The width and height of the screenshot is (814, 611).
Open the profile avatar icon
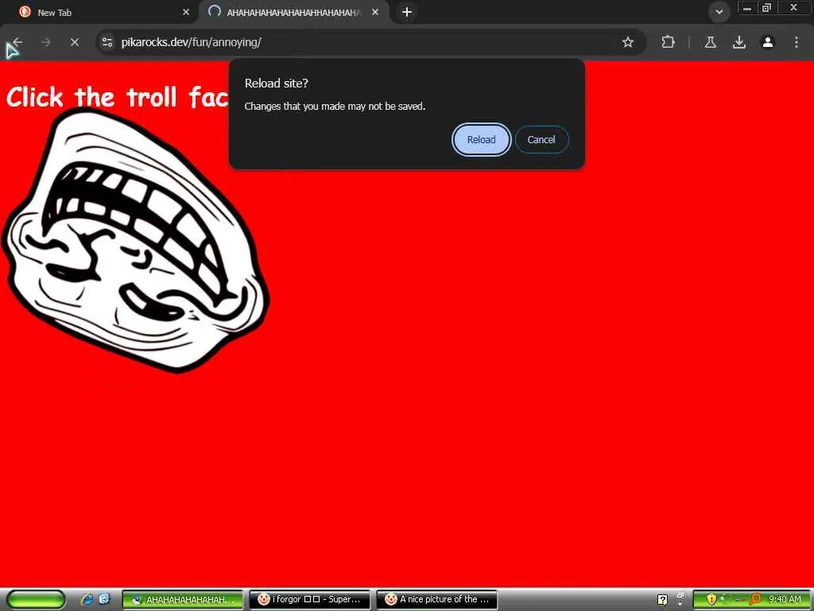768,42
